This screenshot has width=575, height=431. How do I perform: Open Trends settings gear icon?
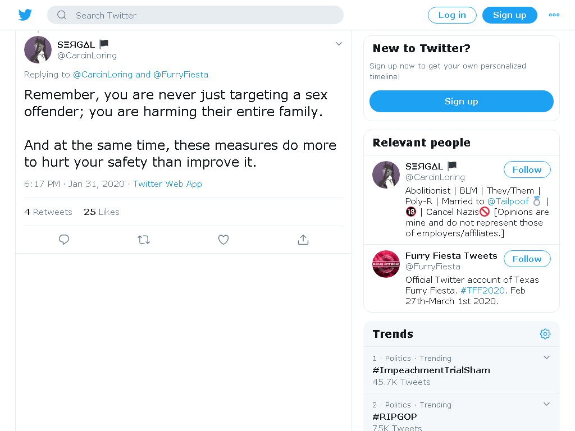545,334
